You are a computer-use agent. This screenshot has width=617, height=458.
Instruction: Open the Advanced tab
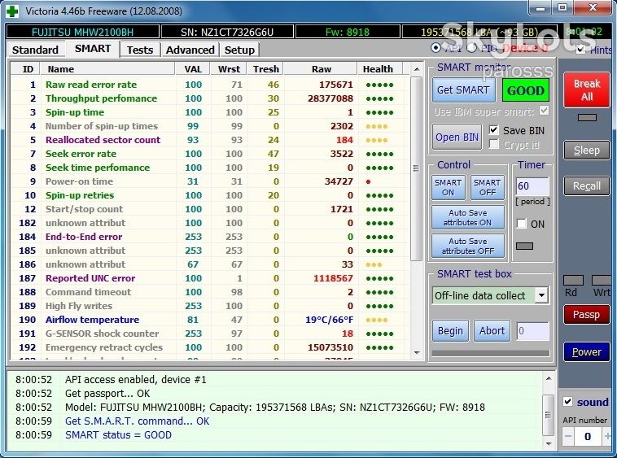[x=190, y=50]
